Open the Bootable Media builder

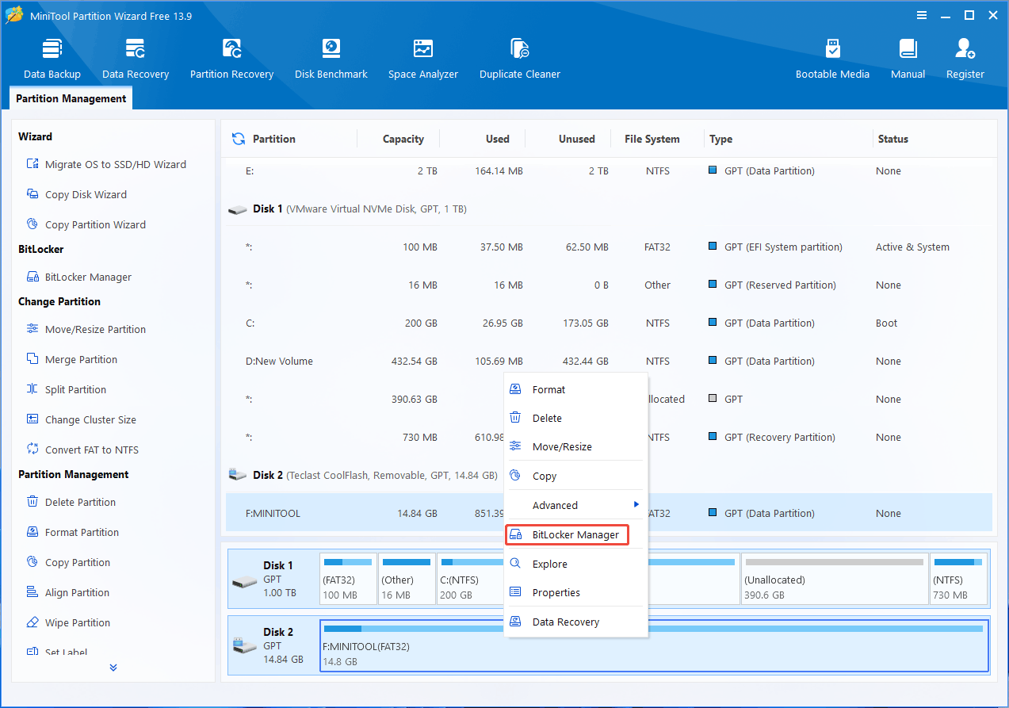click(832, 58)
